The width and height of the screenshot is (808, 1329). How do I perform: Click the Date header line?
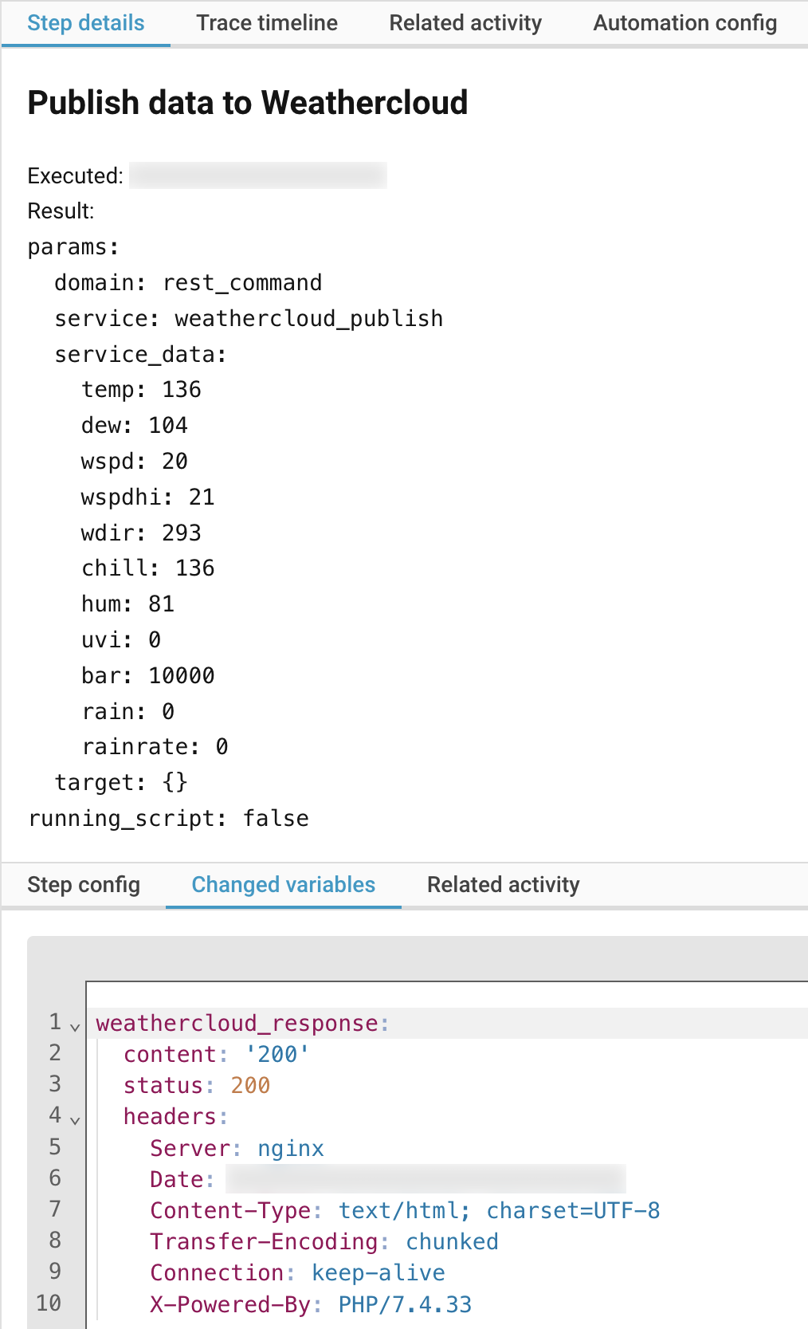tap(388, 1179)
